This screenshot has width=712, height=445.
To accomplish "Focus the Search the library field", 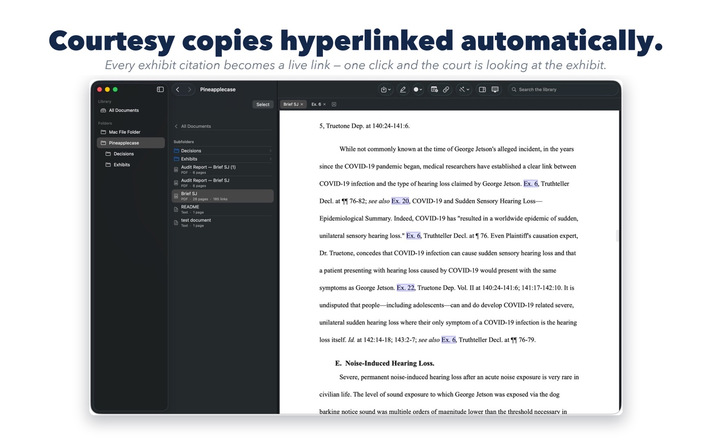I will tap(562, 90).
